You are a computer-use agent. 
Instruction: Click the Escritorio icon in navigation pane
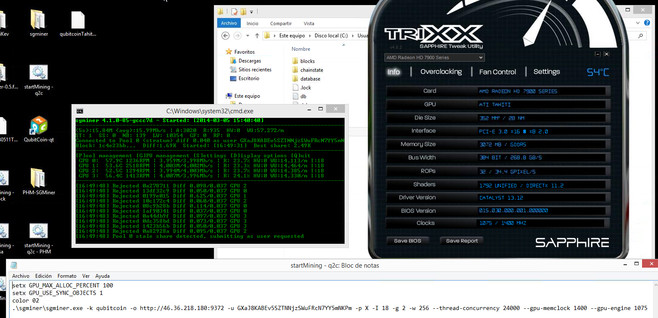(233, 78)
